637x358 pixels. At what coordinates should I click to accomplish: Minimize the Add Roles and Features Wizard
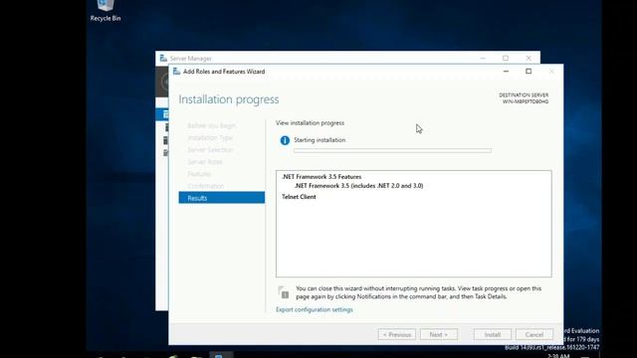(506, 71)
